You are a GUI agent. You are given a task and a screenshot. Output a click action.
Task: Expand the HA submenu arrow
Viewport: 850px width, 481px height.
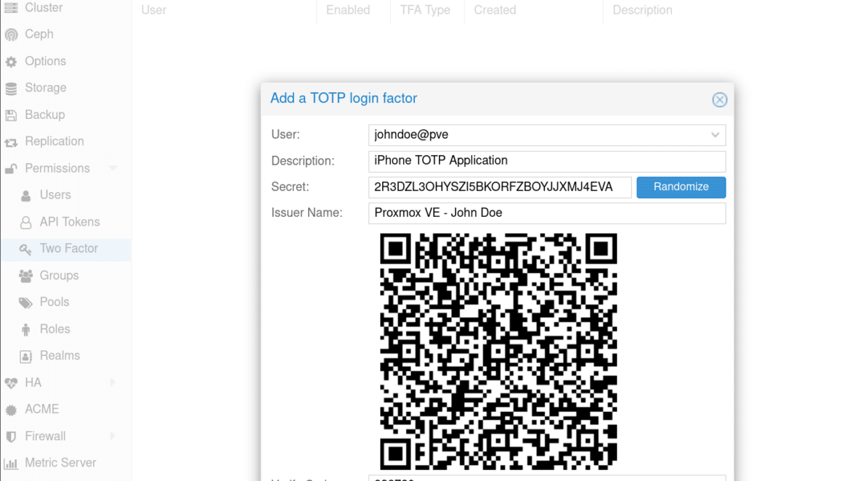pyautogui.click(x=113, y=382)
